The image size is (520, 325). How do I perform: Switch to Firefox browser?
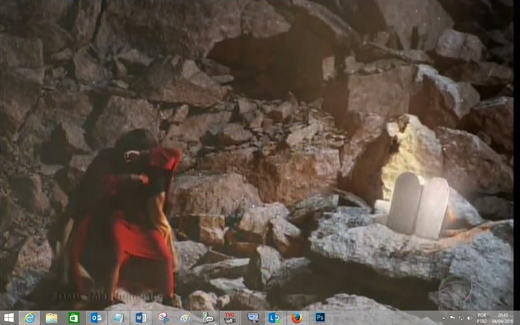pyautogui.click(x=297, y=318)
